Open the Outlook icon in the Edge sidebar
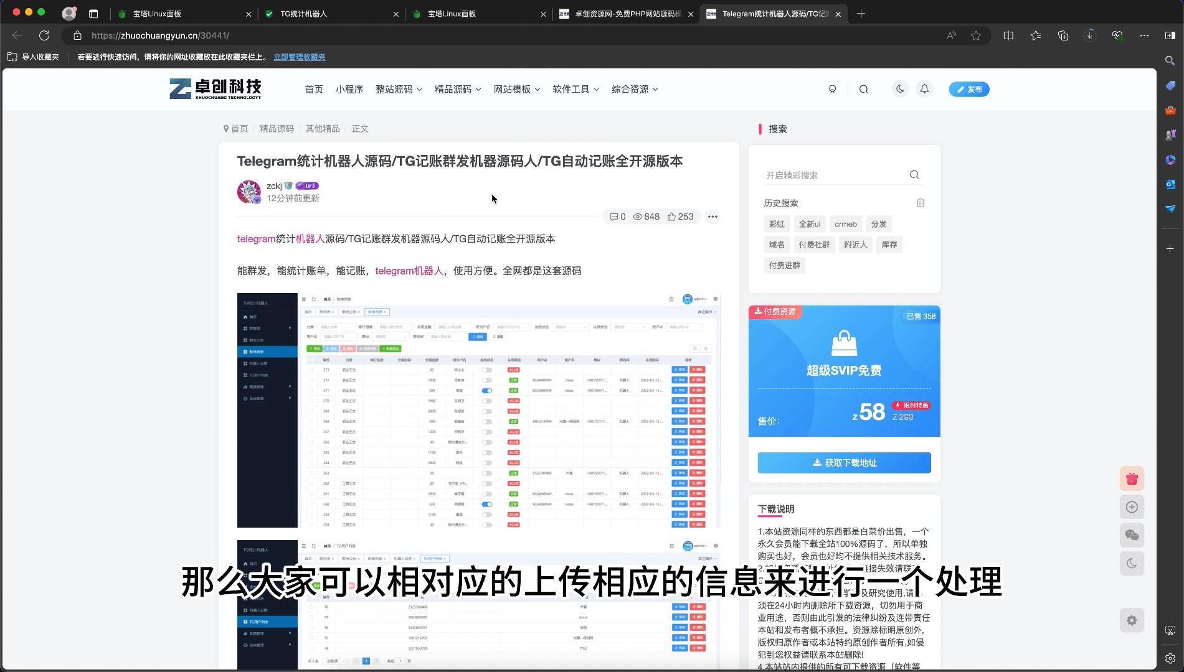 [x=1170, y=184]
